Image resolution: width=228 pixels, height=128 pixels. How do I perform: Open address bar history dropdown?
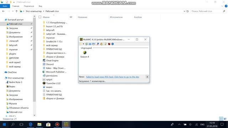click(185, 11)
